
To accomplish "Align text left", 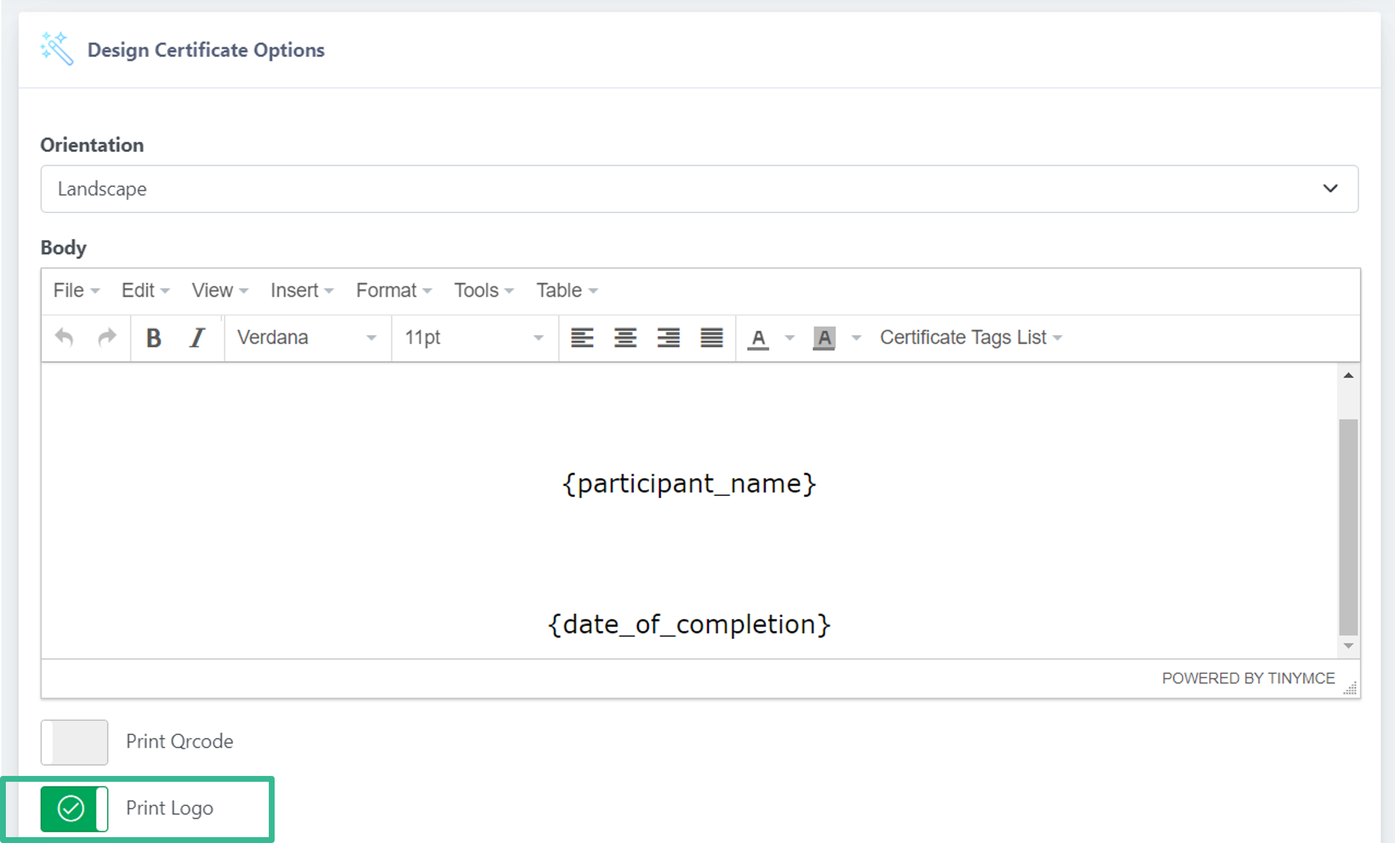I will (582, 337).
